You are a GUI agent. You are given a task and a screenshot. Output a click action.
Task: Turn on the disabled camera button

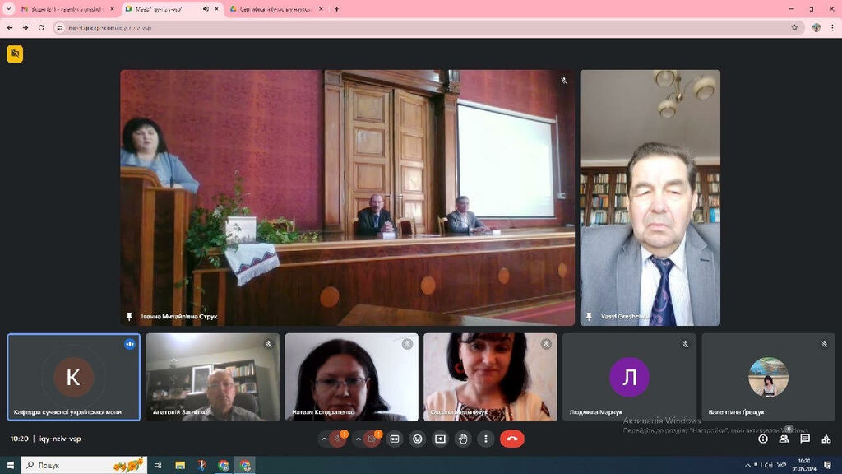point(372,439)
